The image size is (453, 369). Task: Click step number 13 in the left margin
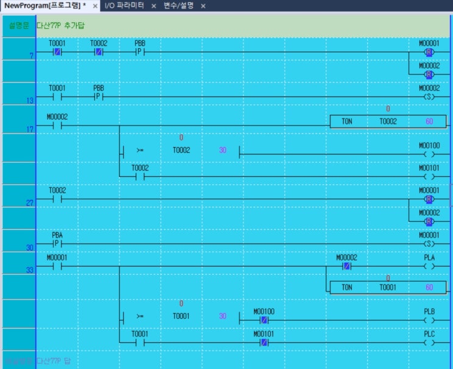pyautogui.click(x=30, y=101)
